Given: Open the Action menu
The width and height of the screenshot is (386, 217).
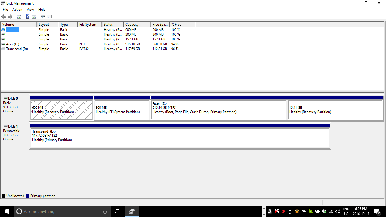Looking at the screenshot, I should point(17,10).
